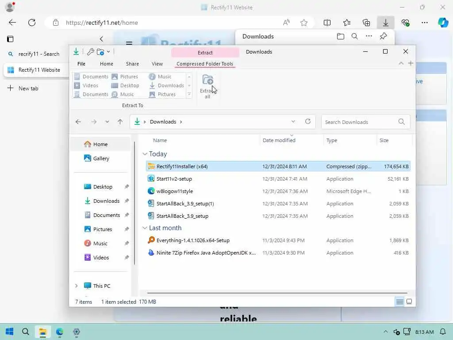Expand the breadcrumb chevron after Downloads
Screen dimensions: 453x340
coord(181,122)
